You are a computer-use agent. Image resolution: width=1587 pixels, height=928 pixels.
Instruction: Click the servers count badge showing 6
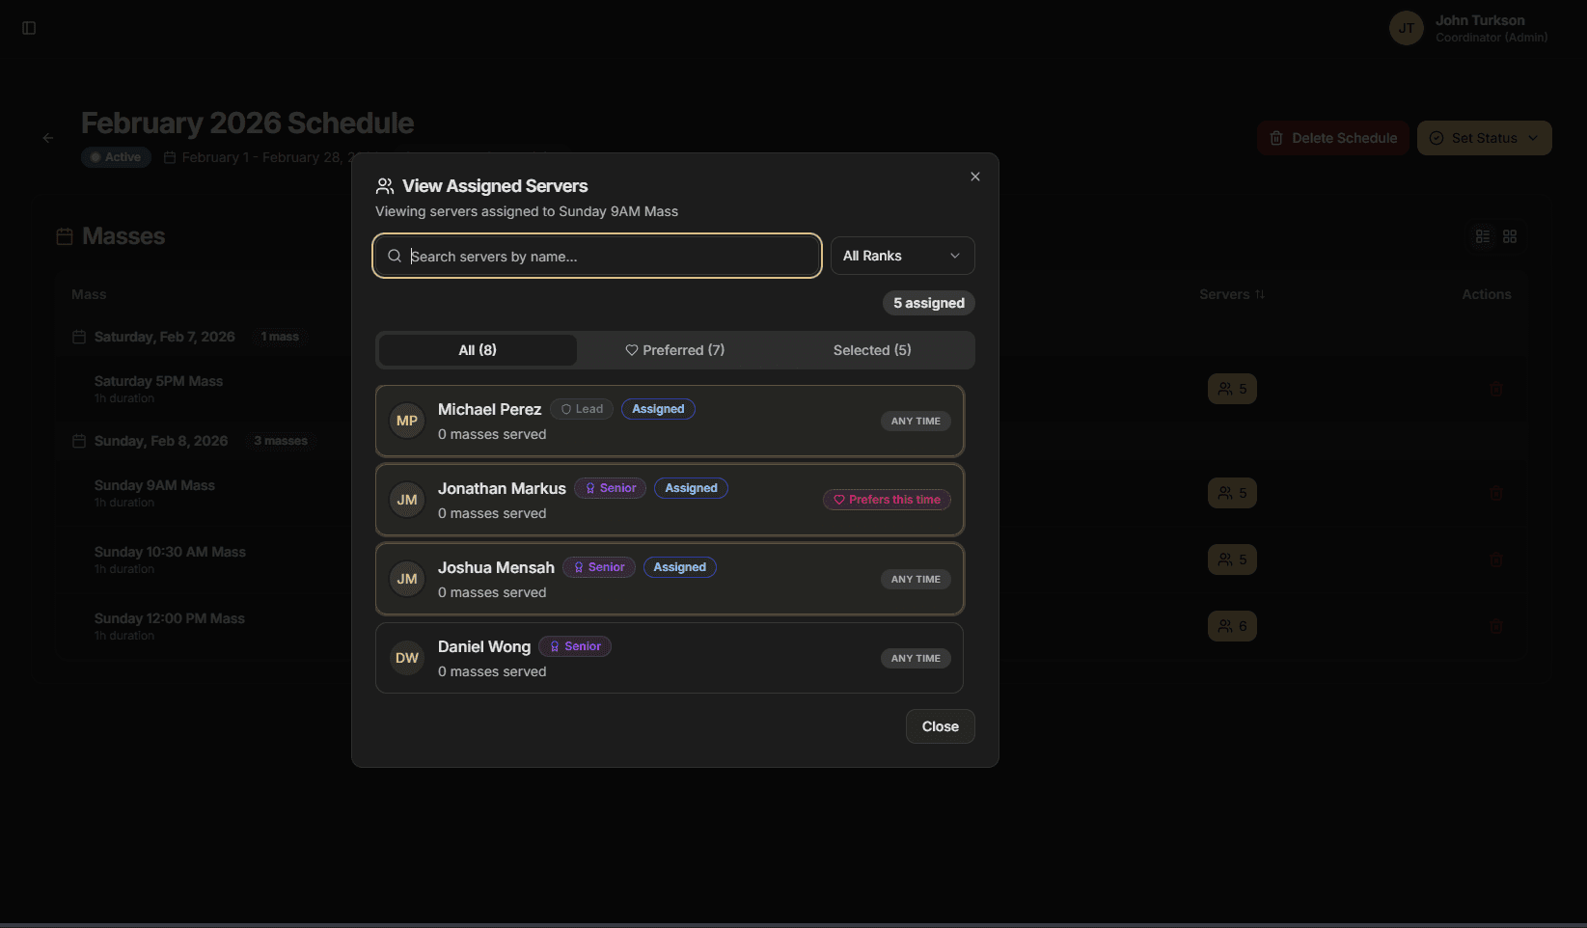pos(1232,625)
